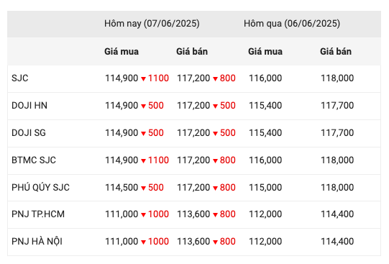Click the first Giá mua column header
Viewport: 389px width, 264px height.
point(122,52)
